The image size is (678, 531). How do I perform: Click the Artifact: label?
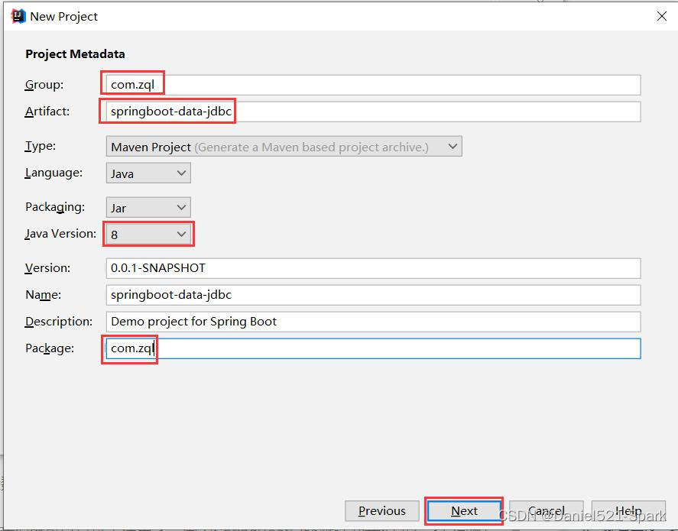[x=47, y=112]
